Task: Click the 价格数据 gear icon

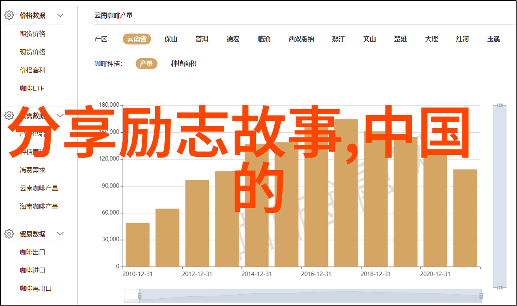Action: tap(9, 15)
